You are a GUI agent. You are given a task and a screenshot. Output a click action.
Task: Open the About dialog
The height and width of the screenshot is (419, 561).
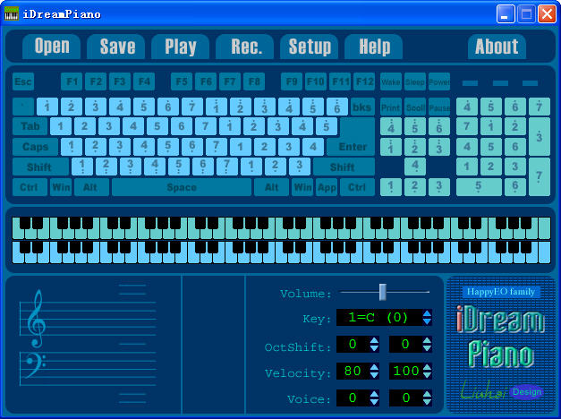[x=497, y=47]
